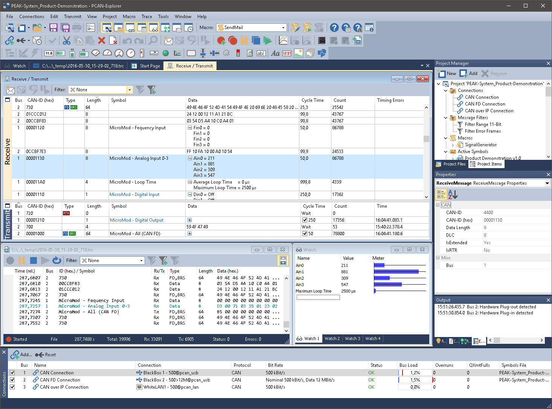552x409 pixels.
Task: Pause the trace recording
Action: tap(21, 260)
